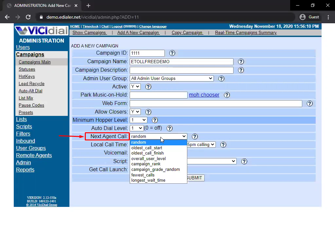Click the Change language link
The height and width of the screenshot is (238, 335).
tap(153, 27)
